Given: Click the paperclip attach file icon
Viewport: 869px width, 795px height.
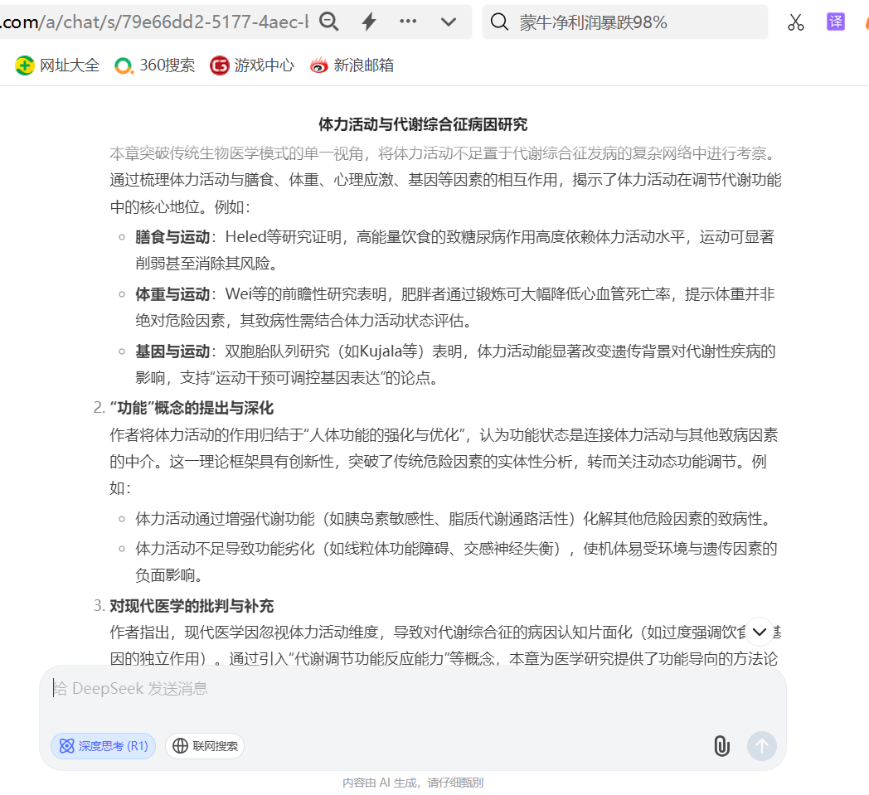Looking at the screenshot, I should point(721,746).
